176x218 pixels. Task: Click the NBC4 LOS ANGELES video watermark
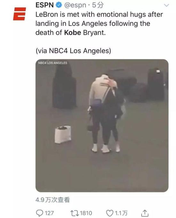point(52,63)
